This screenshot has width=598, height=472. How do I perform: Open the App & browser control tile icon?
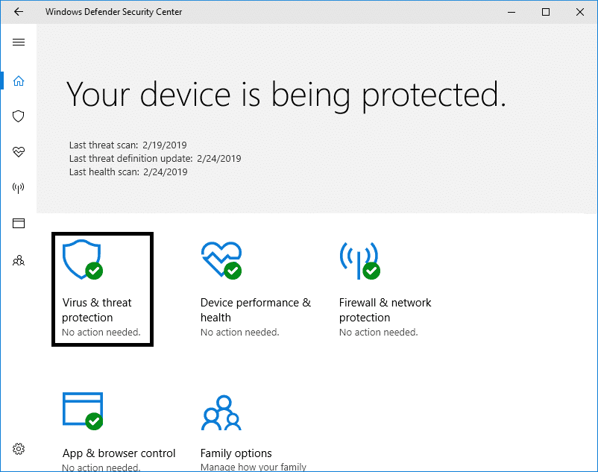[x=82, y=410]
